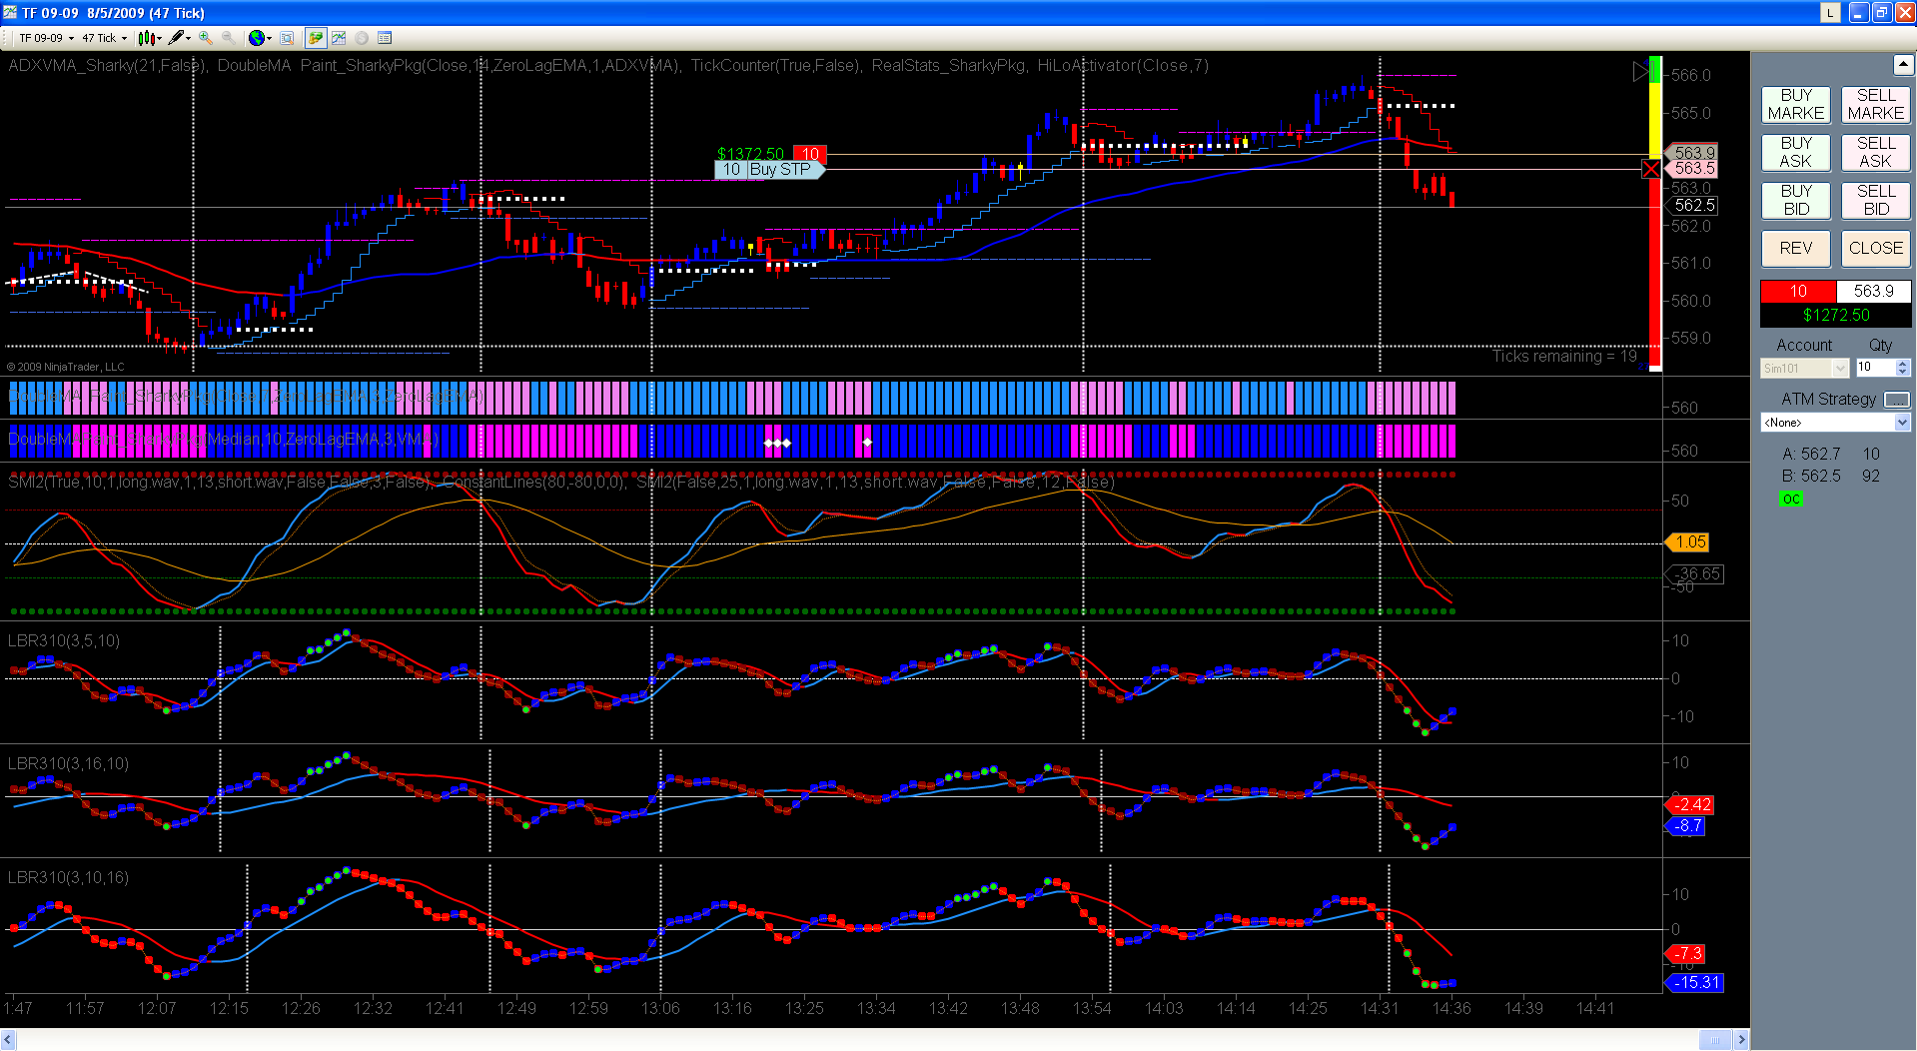Click the REV reverse position button
The image size is (1917, 1051).
[1796, 249]
